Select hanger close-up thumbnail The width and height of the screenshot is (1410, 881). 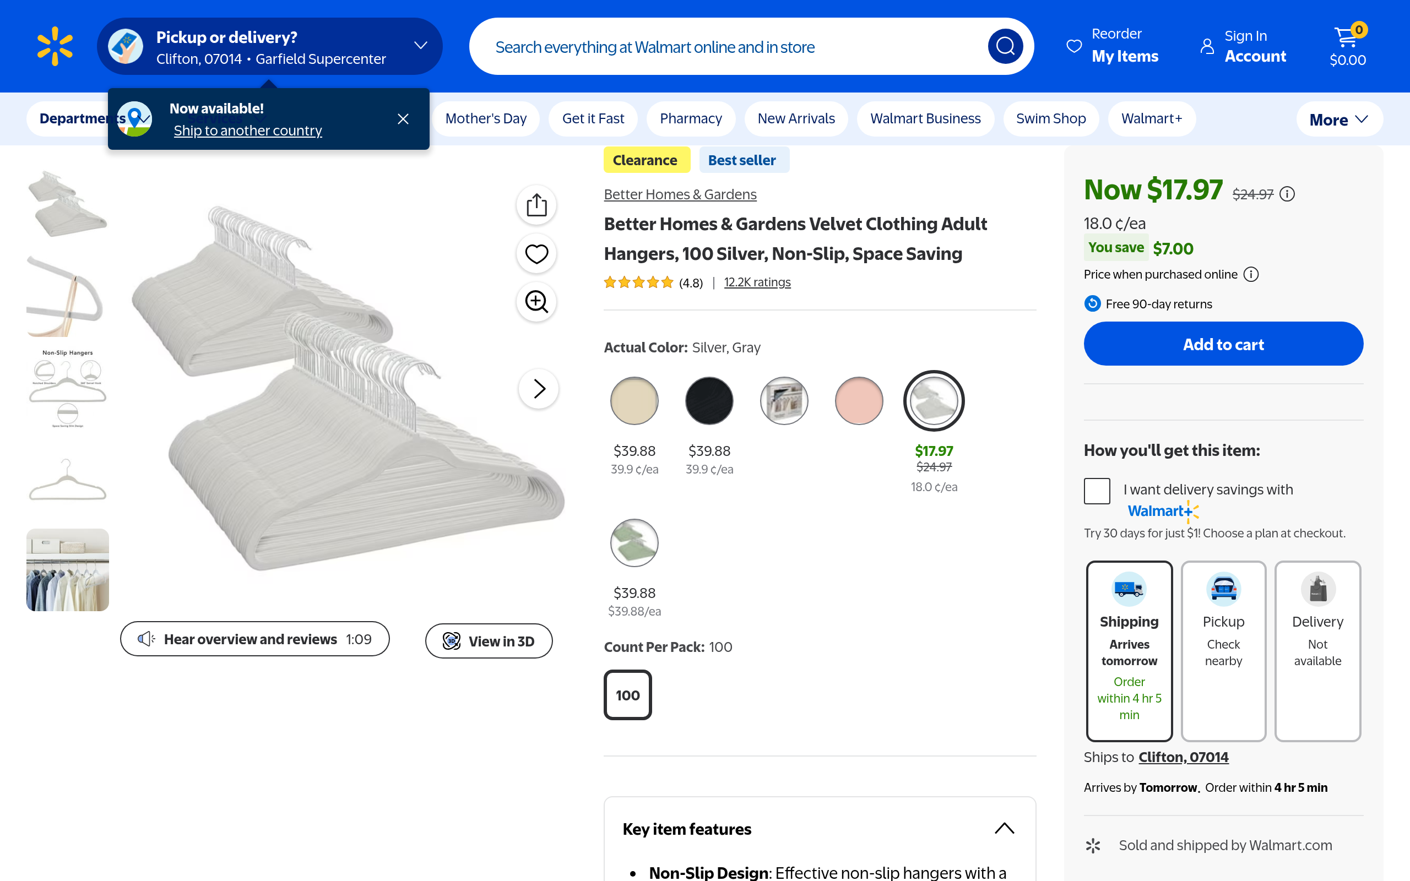[x=68, y=296]
